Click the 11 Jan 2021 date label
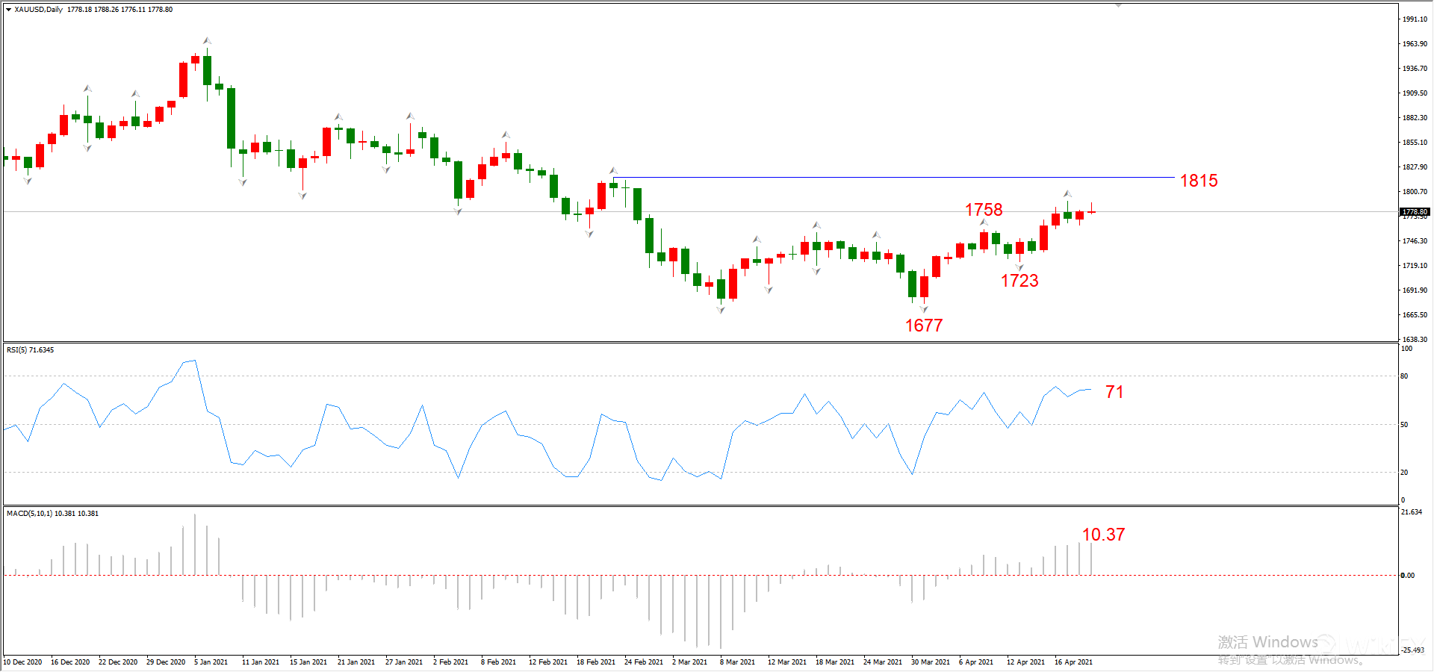Screen dimensions: 1434x672 click(x=261, y=662)
